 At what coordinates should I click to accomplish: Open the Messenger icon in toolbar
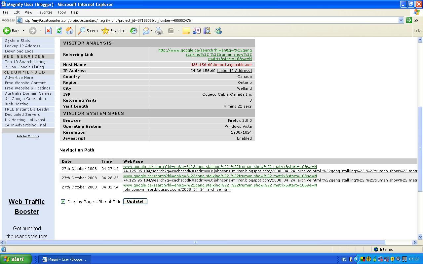click(x=218, y=31)
